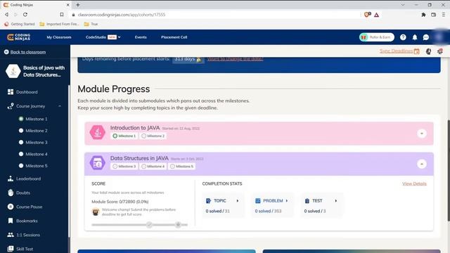Click Milestone 3 chip under Data Structures

pyautogui.click(x=124, y=167)
